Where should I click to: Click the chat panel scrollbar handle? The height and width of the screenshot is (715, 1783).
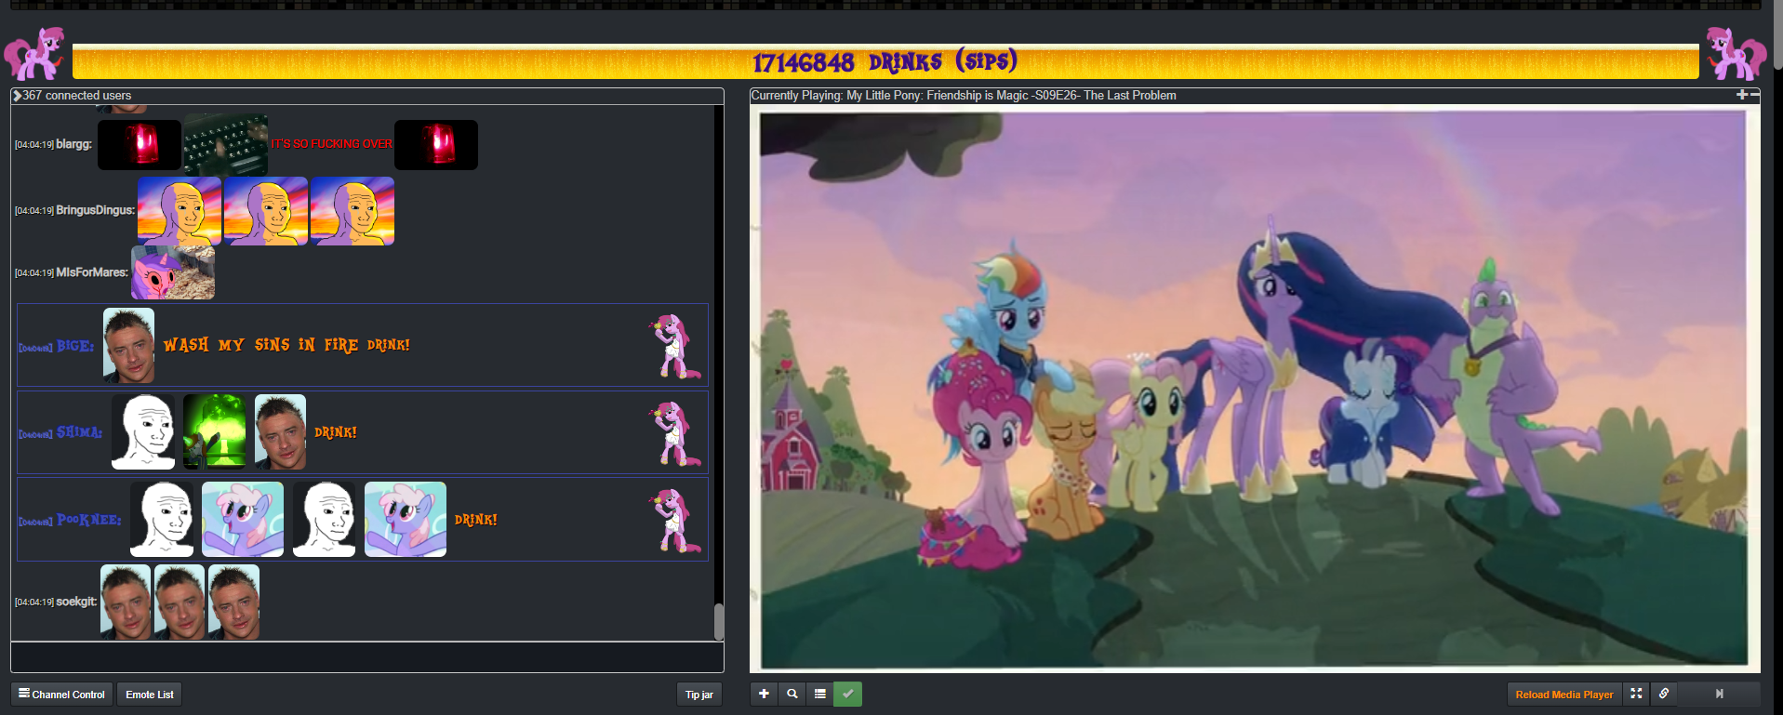pos(719,622)
